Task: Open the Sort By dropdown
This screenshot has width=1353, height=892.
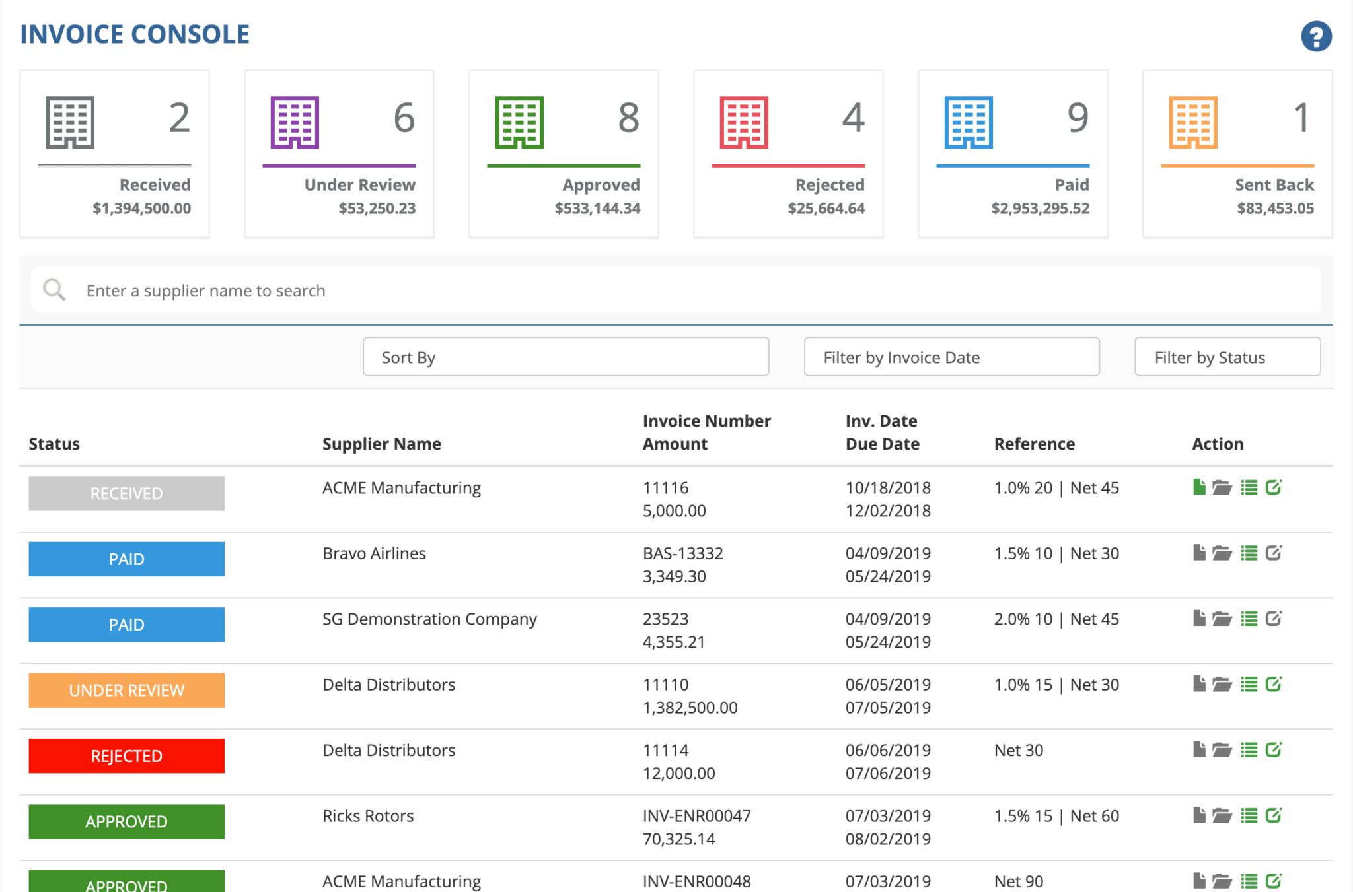Action: (x=564, y=357)
